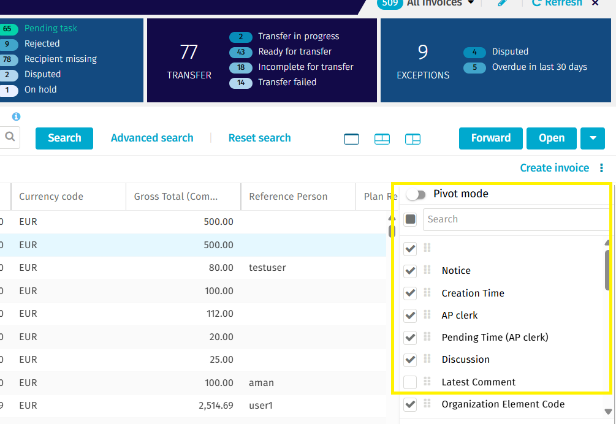Toggle the Pivot mode switch
The image size is (616, 424).
(416, 194)
